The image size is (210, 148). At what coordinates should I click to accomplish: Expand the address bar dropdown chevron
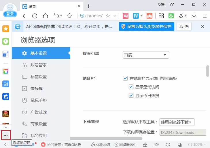(x=115, y=16)
